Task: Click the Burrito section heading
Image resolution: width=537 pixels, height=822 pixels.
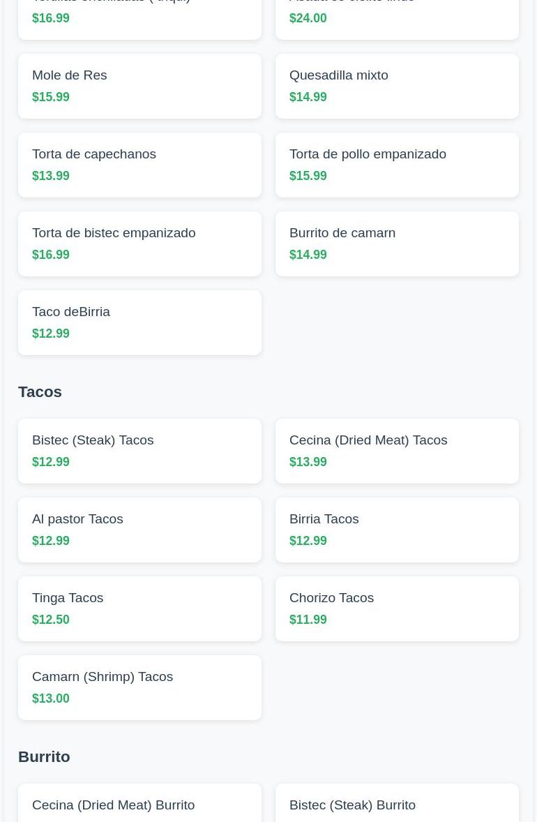Action: click(x=44, y=756)
